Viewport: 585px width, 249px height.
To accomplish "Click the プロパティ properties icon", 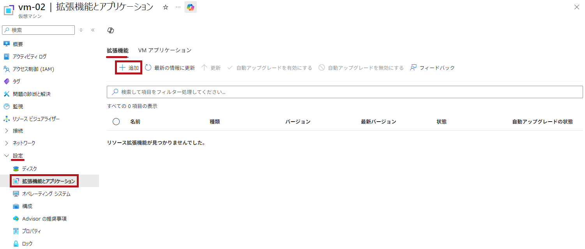I will point(16,231).
